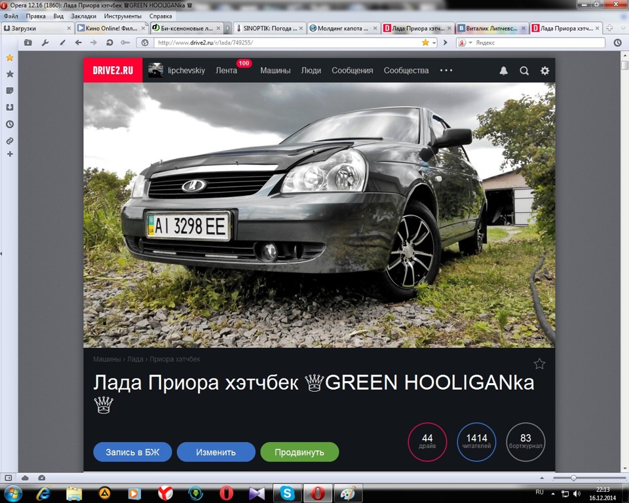
Task: Toggle Opera Turbo speedometer icon
Action: tap(41, 477)
